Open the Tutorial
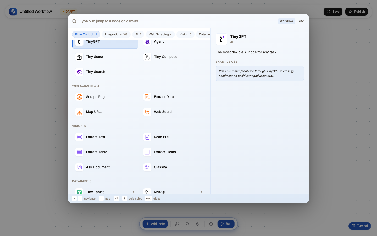 pyautogui.click(x=360, y=226)
